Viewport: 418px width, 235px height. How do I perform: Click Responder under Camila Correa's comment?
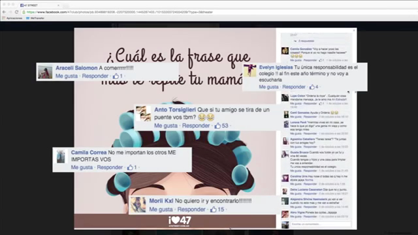(x=110, y=167)
